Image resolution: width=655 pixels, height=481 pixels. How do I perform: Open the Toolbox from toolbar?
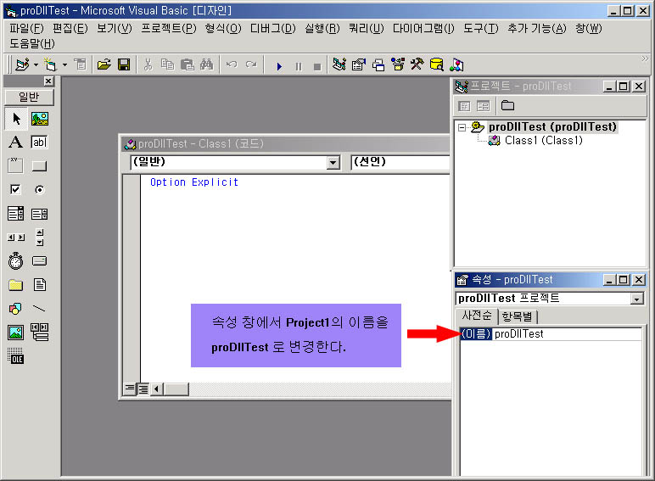tap(417, 64)
